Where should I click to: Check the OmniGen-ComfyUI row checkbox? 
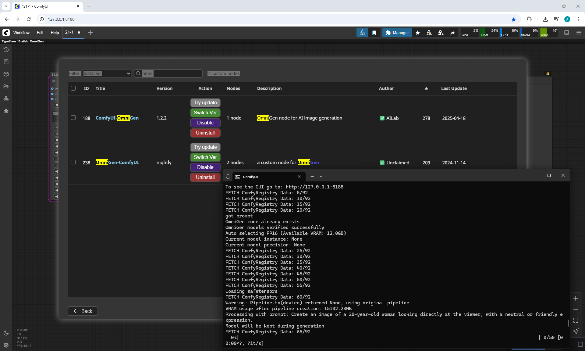(x=73, y=162)
